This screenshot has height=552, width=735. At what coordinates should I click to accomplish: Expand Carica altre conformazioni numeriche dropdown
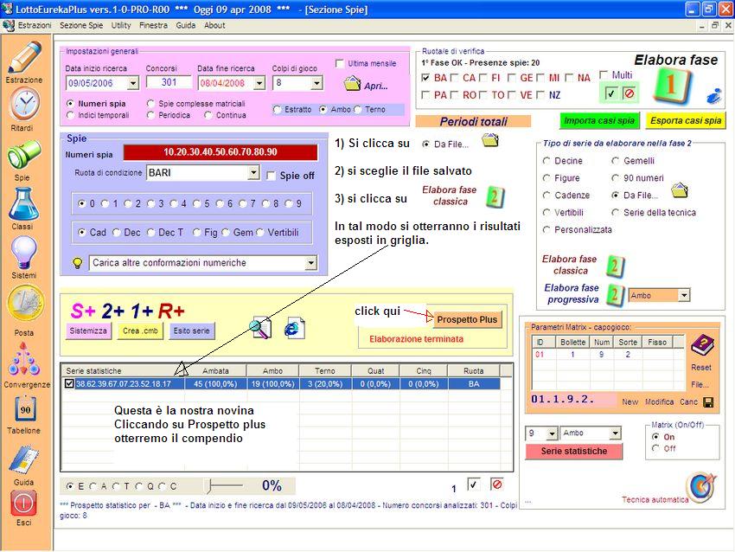pyautogui.click(x=310, y=263)
